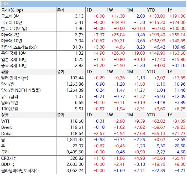The width and height of the screenshot is (187, 176).
Task: Click the +24.00 1M value for 한국 CD
Action: (138, 28)
